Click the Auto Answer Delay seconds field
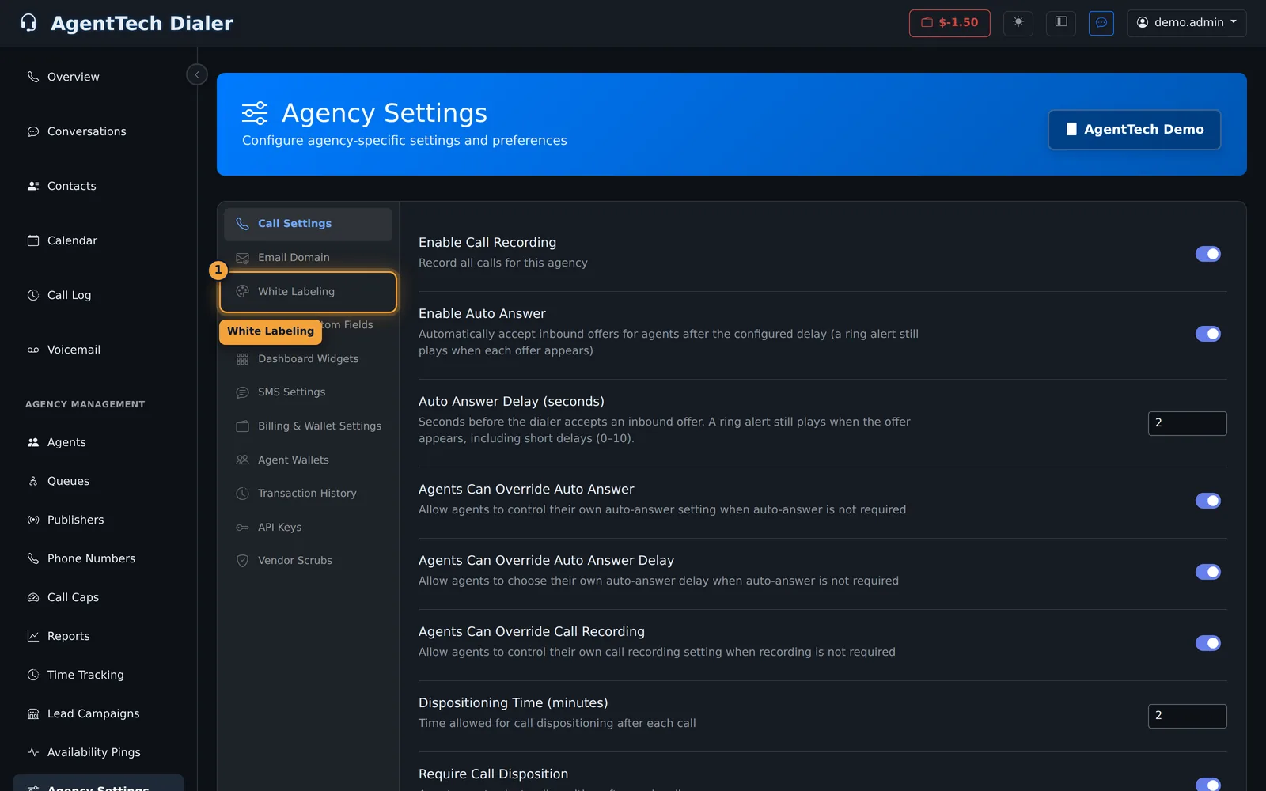Image resolution: width=1266 pixels, height=791 pixels. click(x=1187, y=423)
